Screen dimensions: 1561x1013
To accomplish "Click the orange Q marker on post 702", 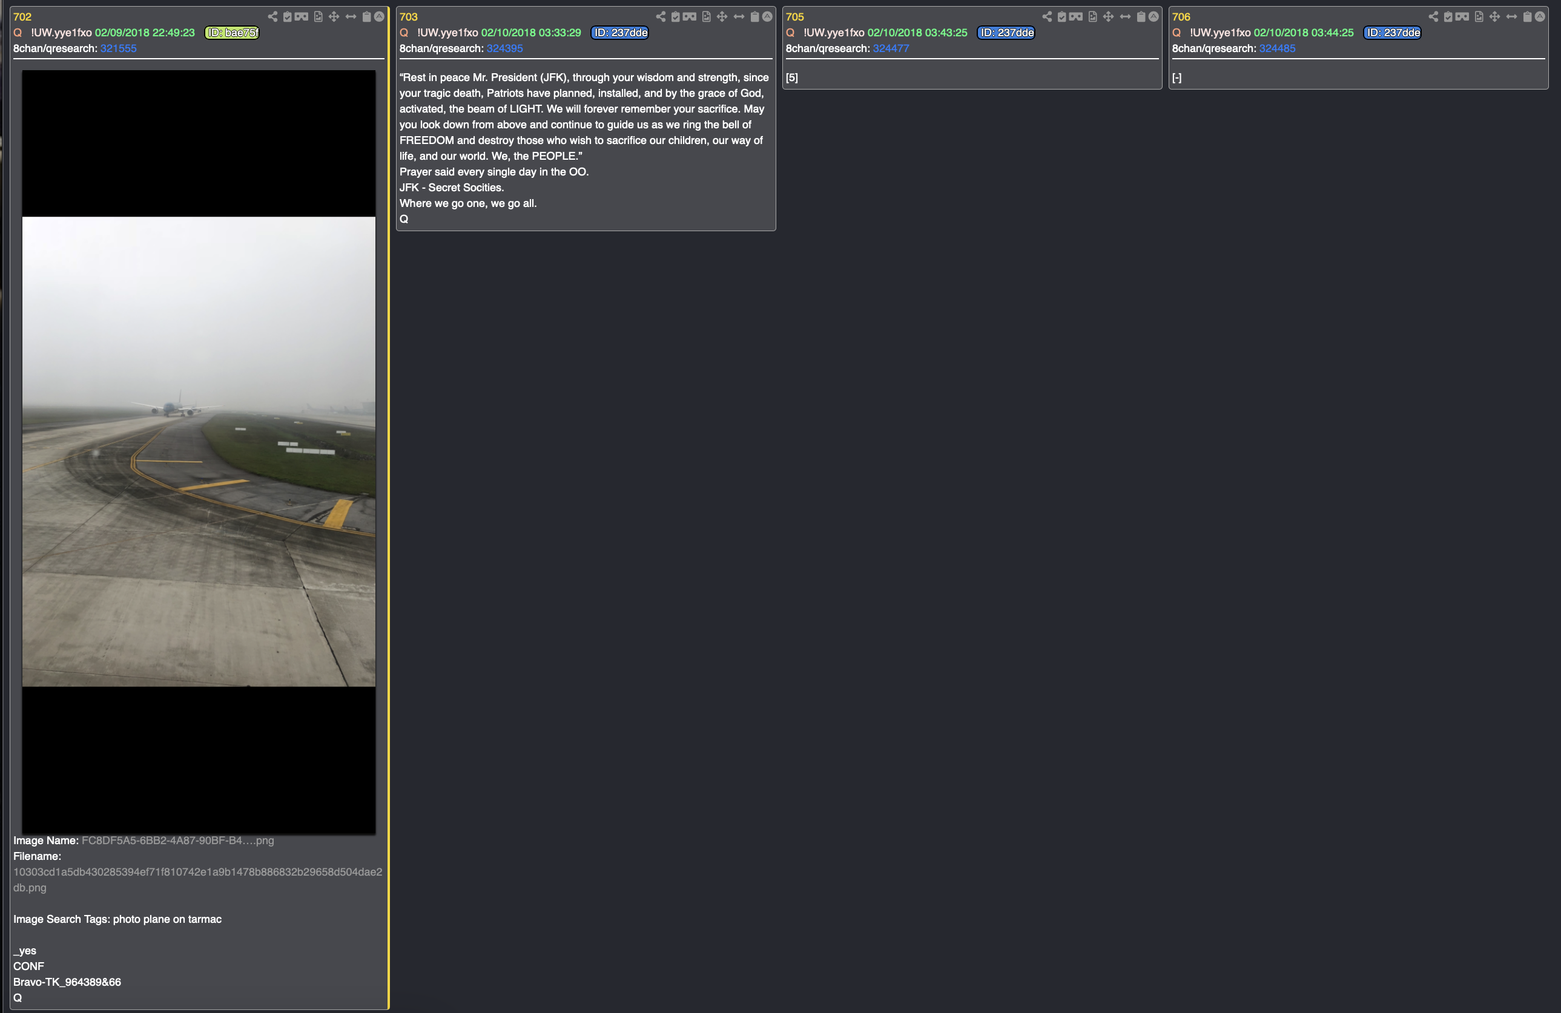I will 18,33.
